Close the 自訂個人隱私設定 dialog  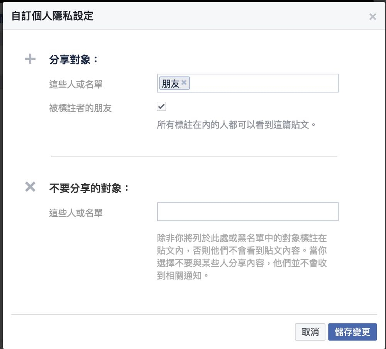coord(372,17)
